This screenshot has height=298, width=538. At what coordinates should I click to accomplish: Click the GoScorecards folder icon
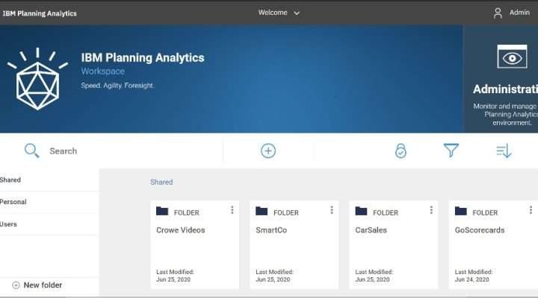[460, 211]
